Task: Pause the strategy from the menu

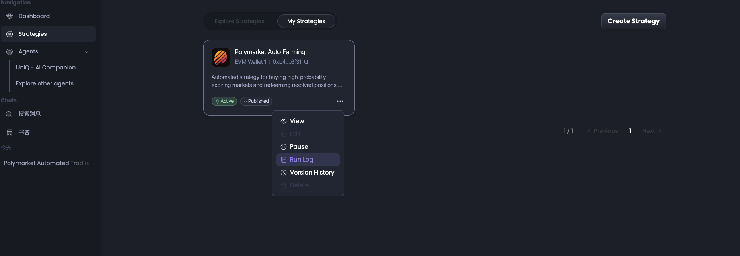Action: coord(299,147)
